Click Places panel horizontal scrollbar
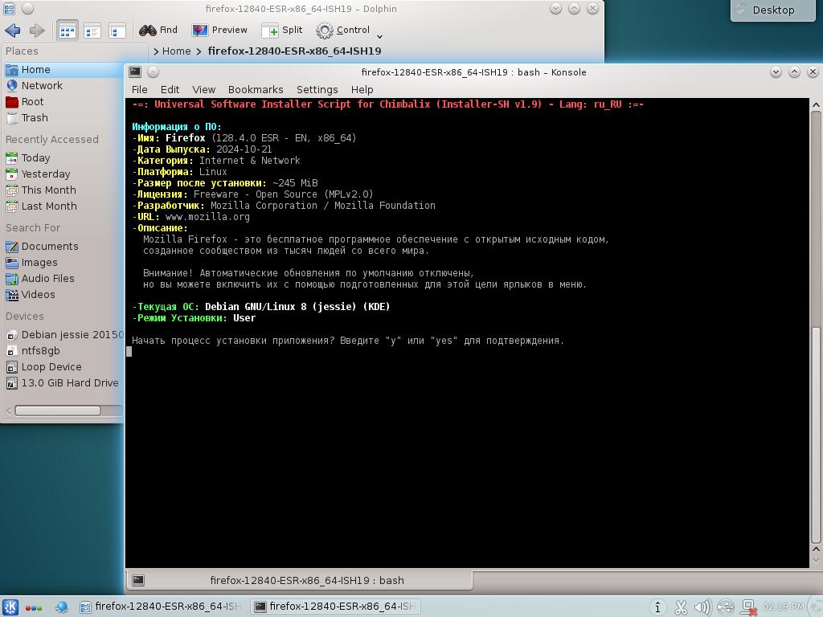This screenshot has width=823, height=617. point(57,411)
